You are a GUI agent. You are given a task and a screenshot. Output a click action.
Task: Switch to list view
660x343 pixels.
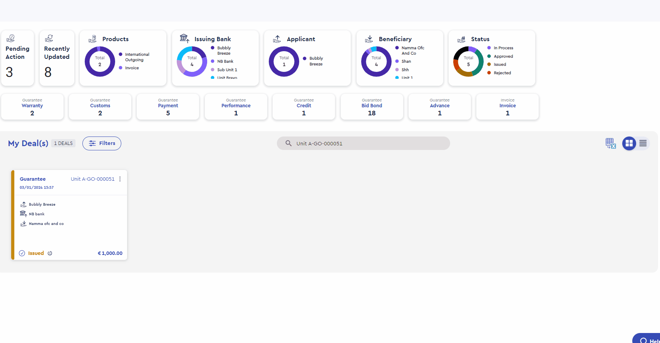643,143
